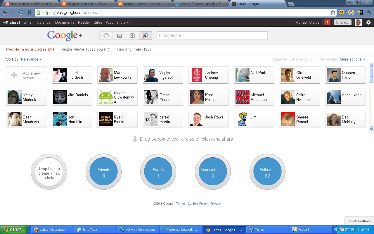This screenshot has width=374, height=234.
Task: Switch to People in your circles tab
Action: click(x=30, y=49)
